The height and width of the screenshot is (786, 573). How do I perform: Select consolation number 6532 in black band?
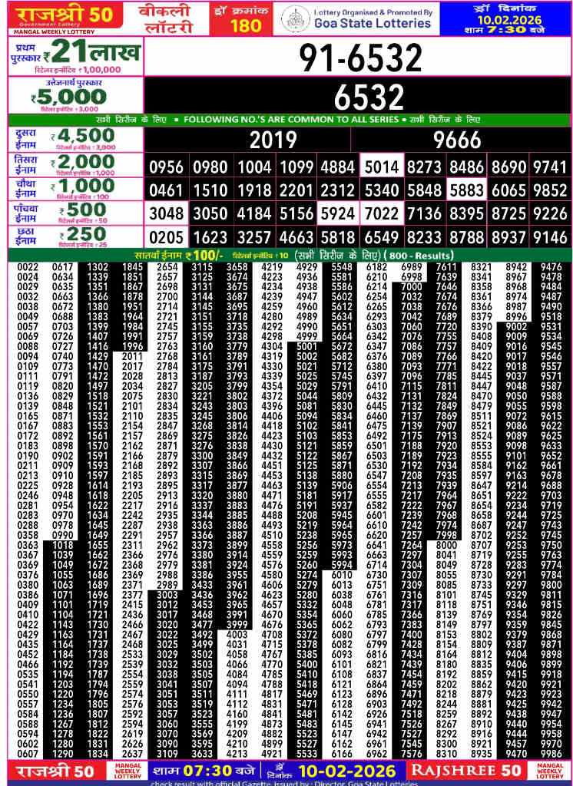[369, 97]
